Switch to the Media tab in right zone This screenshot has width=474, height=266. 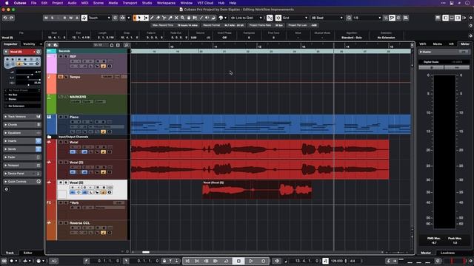[437, 44]
